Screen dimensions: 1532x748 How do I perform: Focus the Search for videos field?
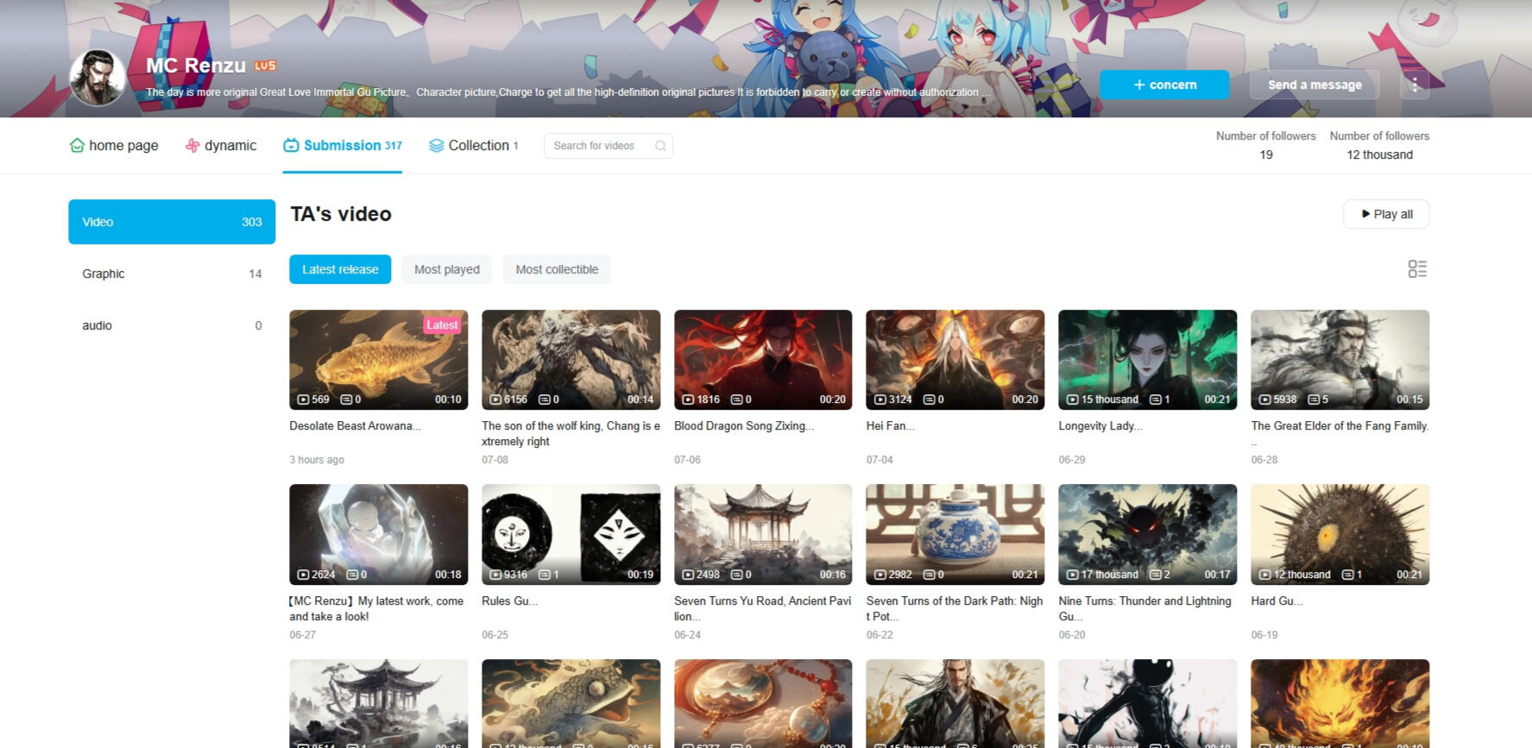click(601, 146)
